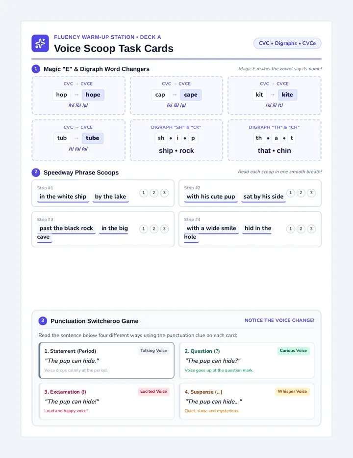Click section number 1 badge
Screen dimensions: 353x458
coord(36,69)
